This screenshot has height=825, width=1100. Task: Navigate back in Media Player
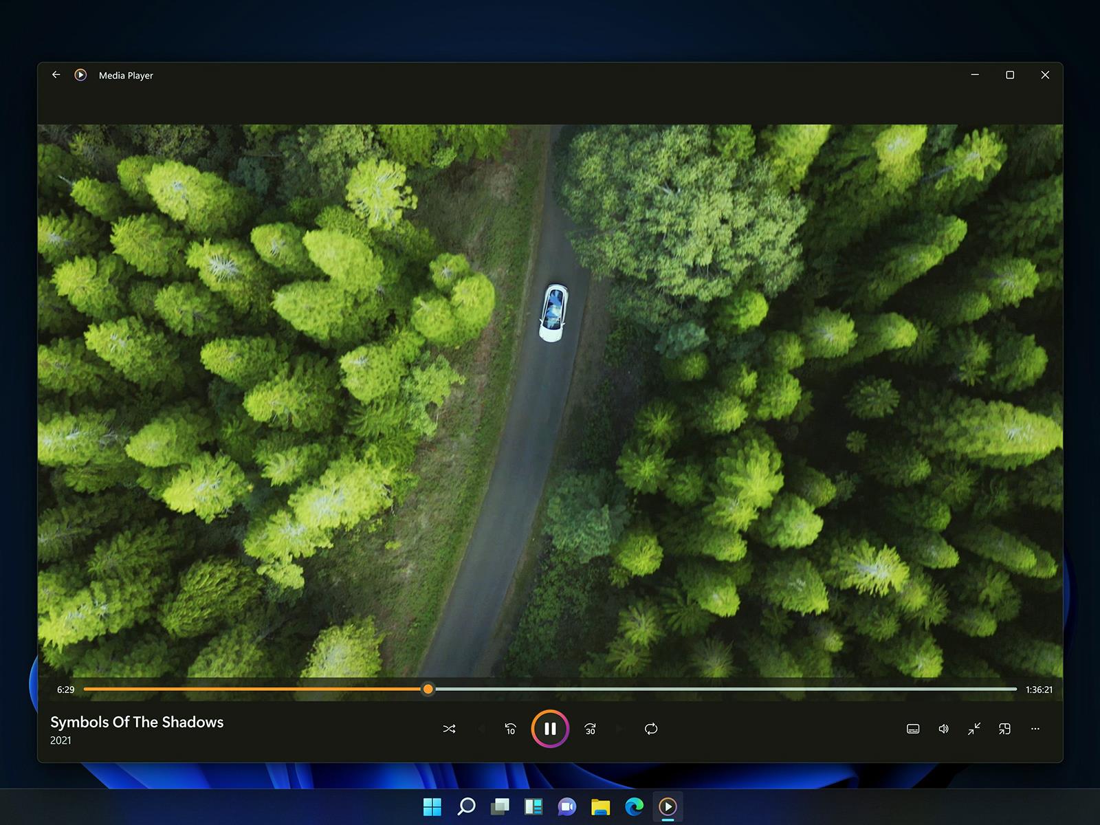coord(56,75)
